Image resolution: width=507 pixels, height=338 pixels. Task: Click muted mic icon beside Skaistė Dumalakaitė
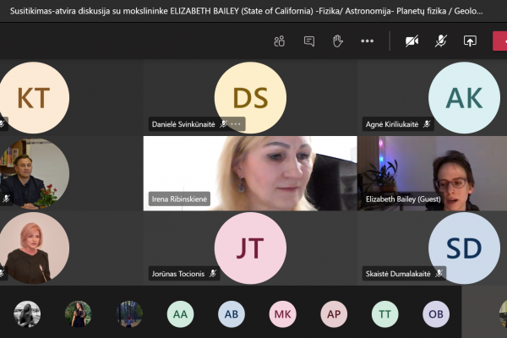(x=439, y=274)
